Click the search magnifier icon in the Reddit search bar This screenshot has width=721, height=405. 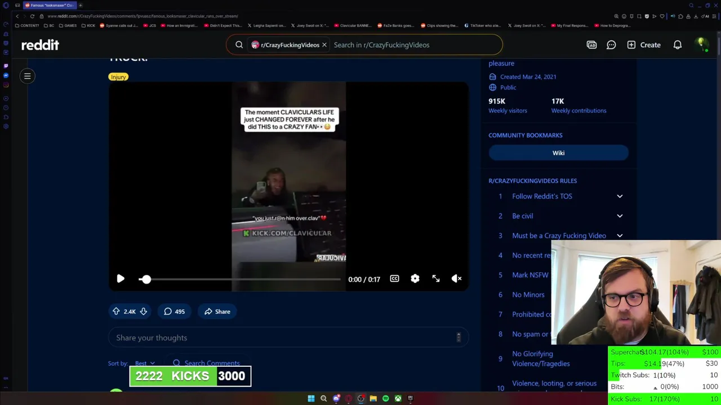pos(239,45)
